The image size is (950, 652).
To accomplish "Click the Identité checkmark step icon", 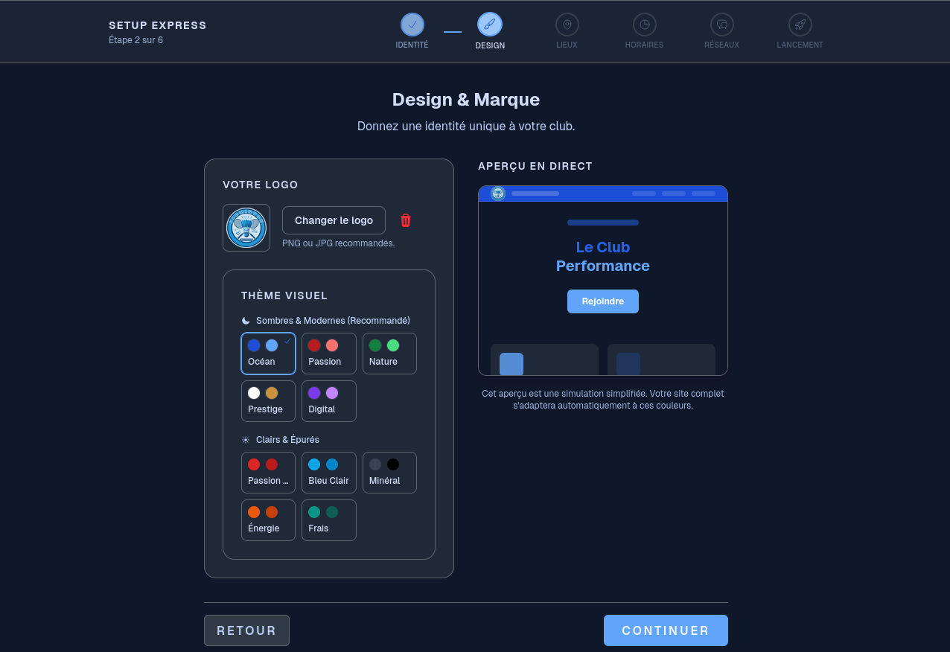I will click(412, 25).
